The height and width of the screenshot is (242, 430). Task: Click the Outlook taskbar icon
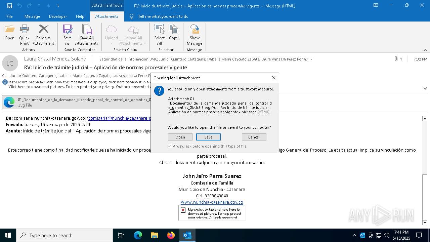pyautogui.click(x=187, y=235)
